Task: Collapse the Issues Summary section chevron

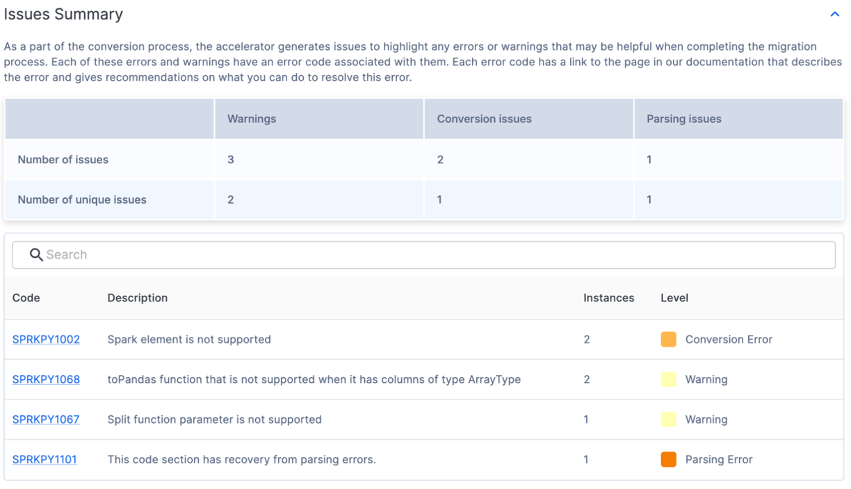Action: coord(834,15)
